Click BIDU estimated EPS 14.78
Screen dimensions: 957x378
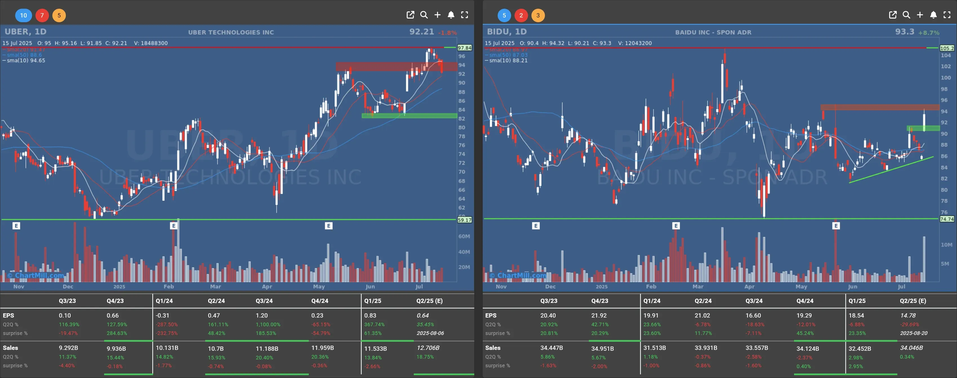point(908,315)
